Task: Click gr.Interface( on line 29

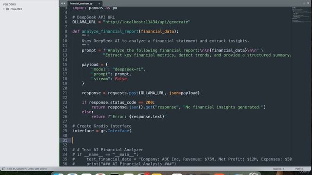Action: click(116, 131)
